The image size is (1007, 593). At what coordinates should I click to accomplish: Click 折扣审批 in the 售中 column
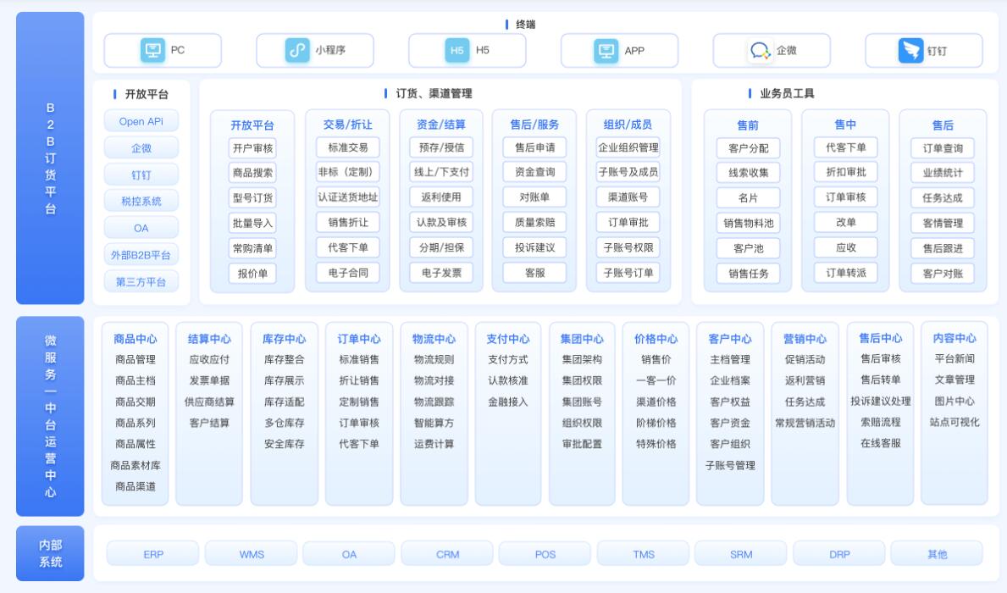coord(845,172)
